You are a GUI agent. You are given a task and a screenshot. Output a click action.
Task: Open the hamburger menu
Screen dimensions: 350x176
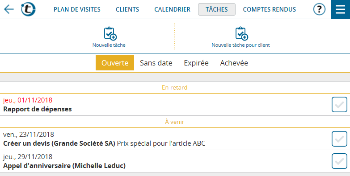(x=341, y=9)
